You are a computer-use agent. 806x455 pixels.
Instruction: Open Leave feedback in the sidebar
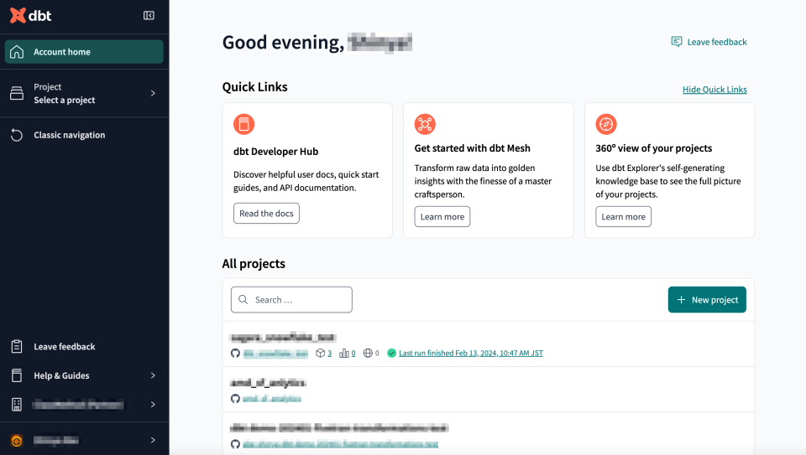(64, 347)
